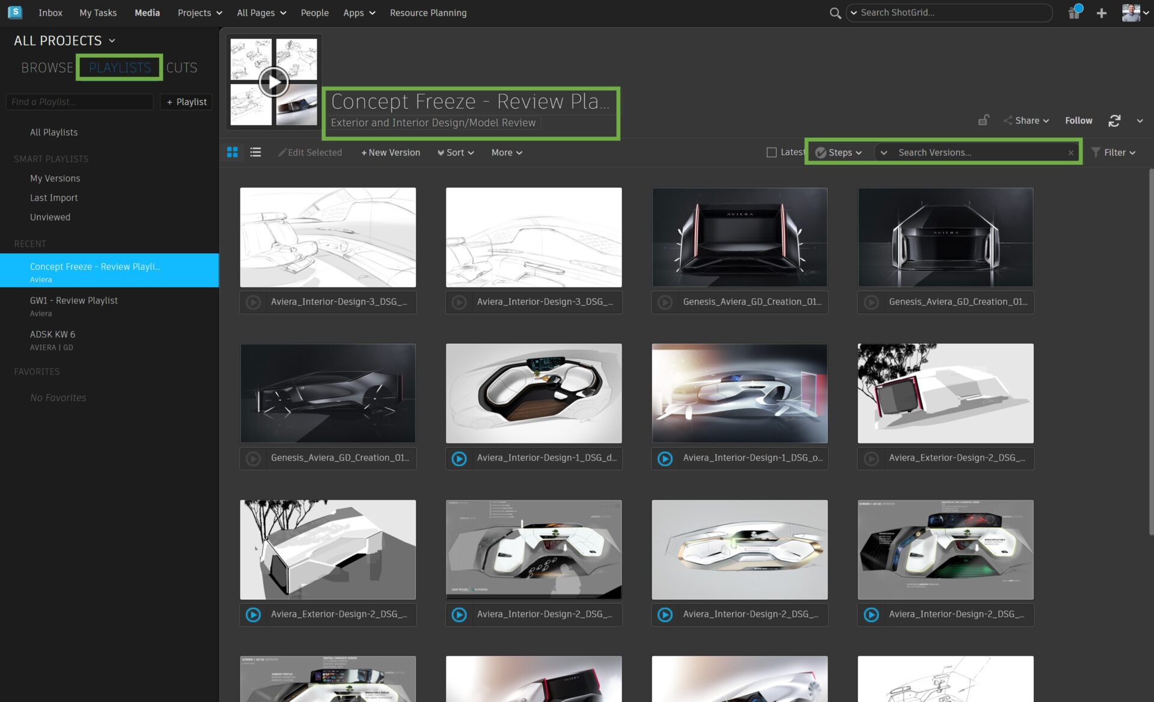Enable the Latest checkbox
1154x702 pixels.
coord(772,152)
